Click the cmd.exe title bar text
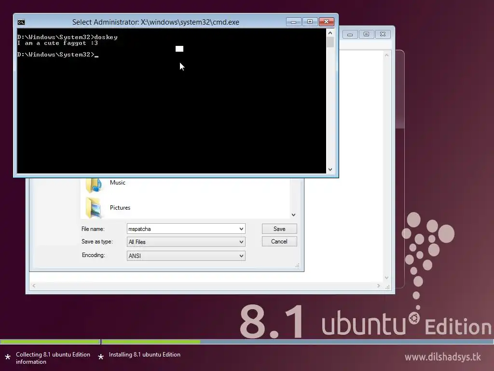Screen dimensions: 494x371 (x=156, y=22)
